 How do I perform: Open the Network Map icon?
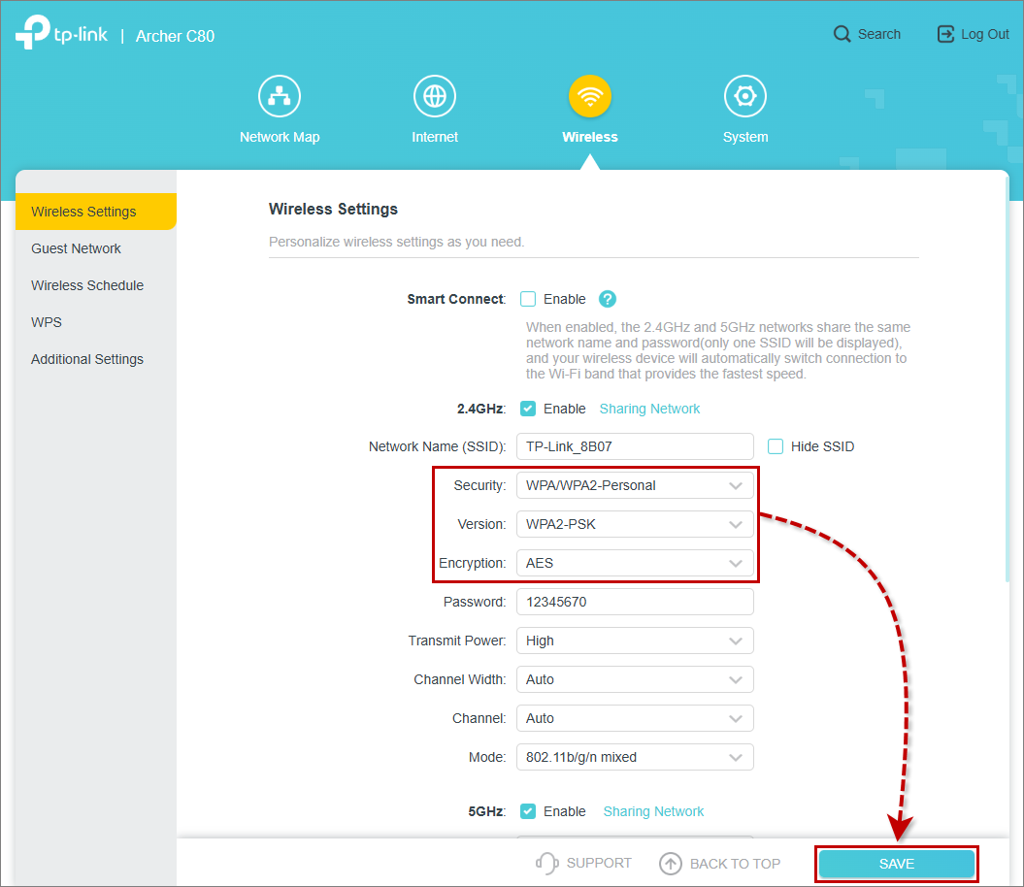(280, 96)
